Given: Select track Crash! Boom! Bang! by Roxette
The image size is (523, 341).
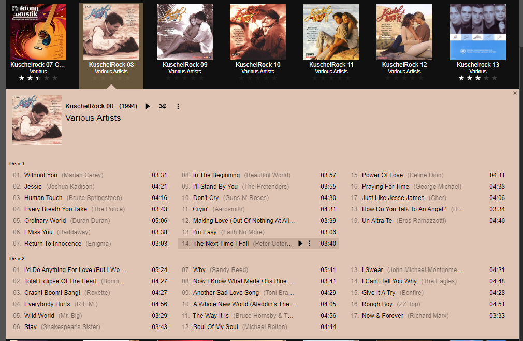Looking at the screenshot, I should [x=90, y=293].
